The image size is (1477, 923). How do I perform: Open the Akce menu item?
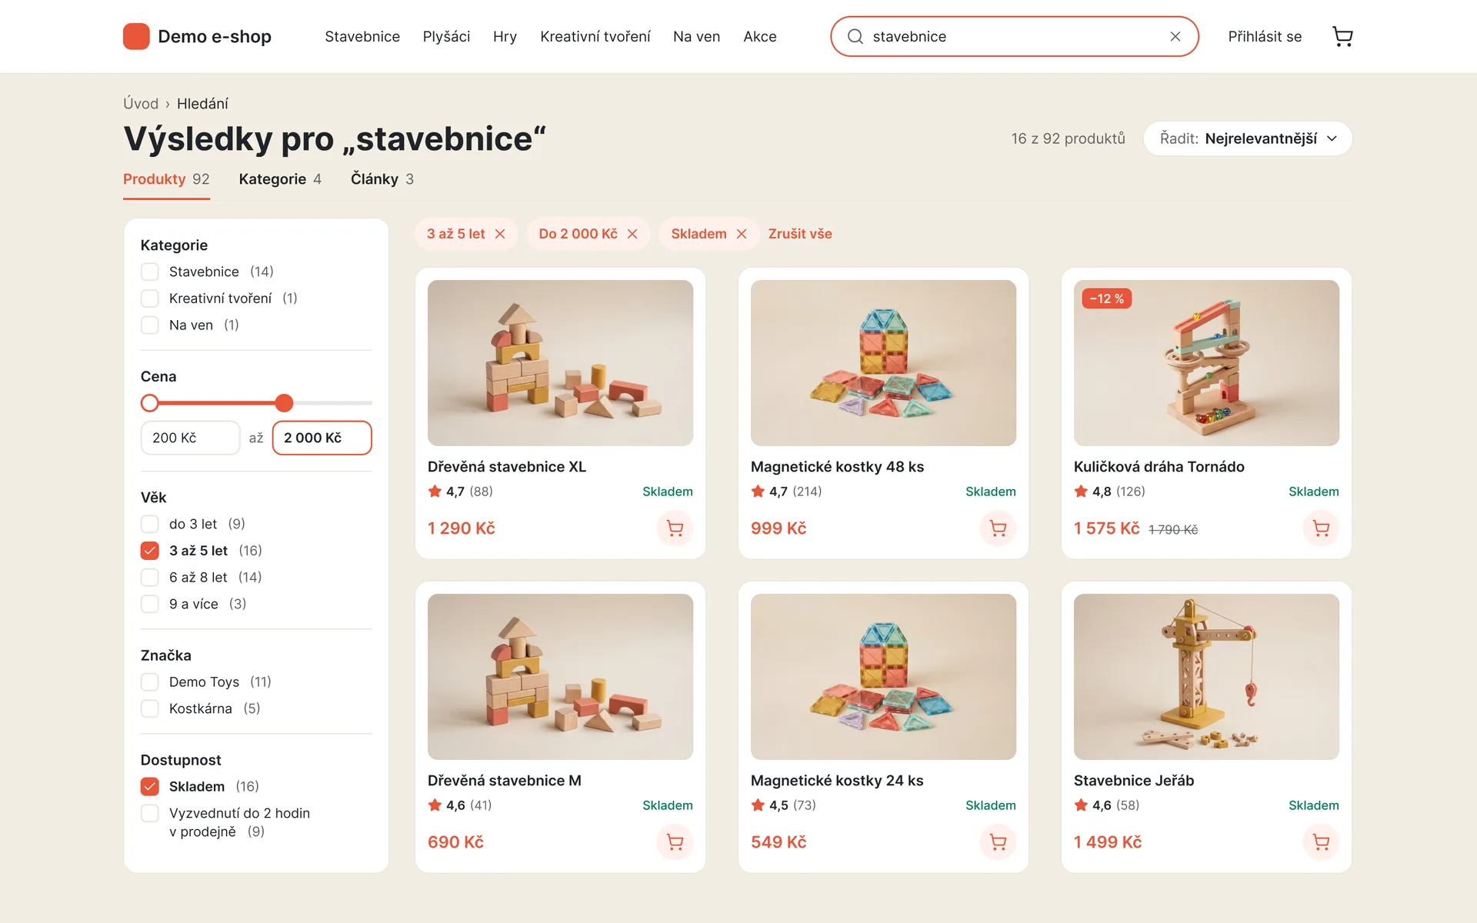tap(760, 36)
